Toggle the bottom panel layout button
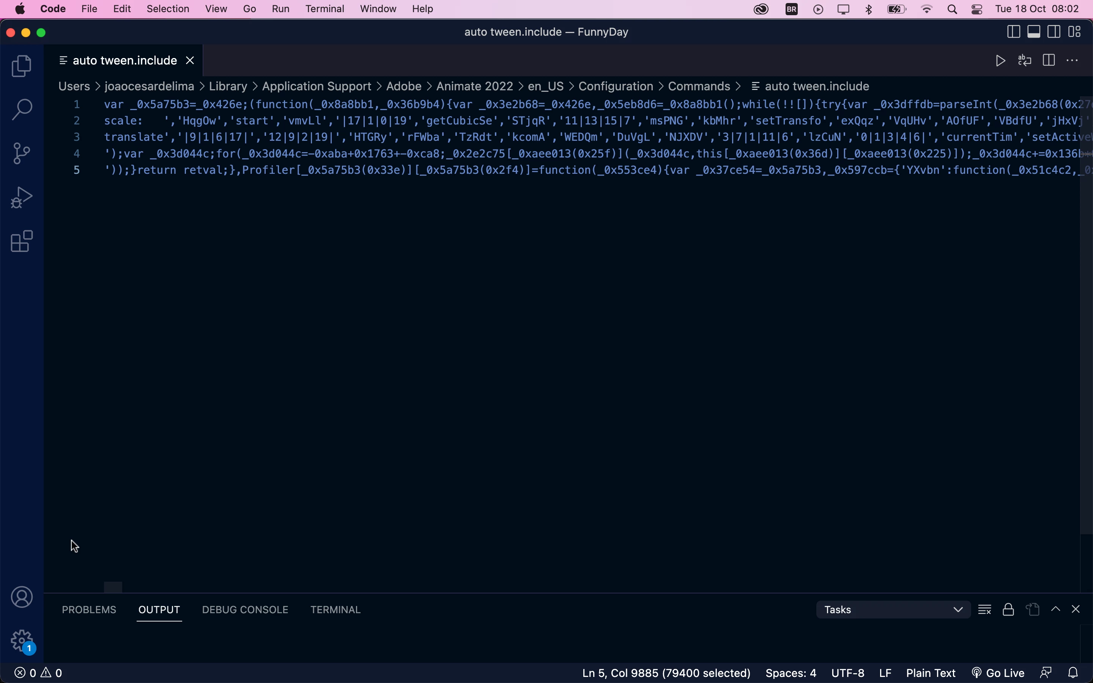The width and height of the screenshot is (1093, 683). tap(1034, 32)
